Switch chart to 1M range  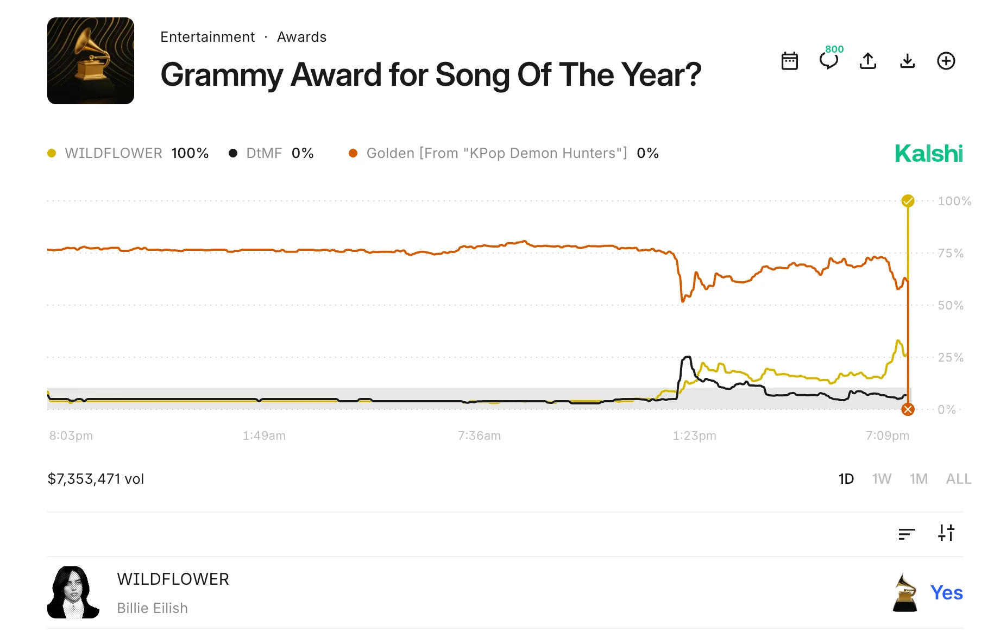point(918,479)
